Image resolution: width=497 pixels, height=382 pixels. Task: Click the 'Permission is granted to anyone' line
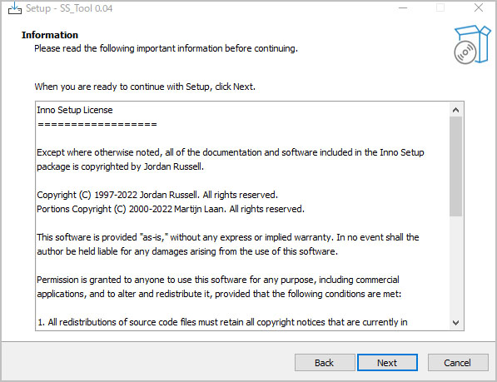click(218, 280)
